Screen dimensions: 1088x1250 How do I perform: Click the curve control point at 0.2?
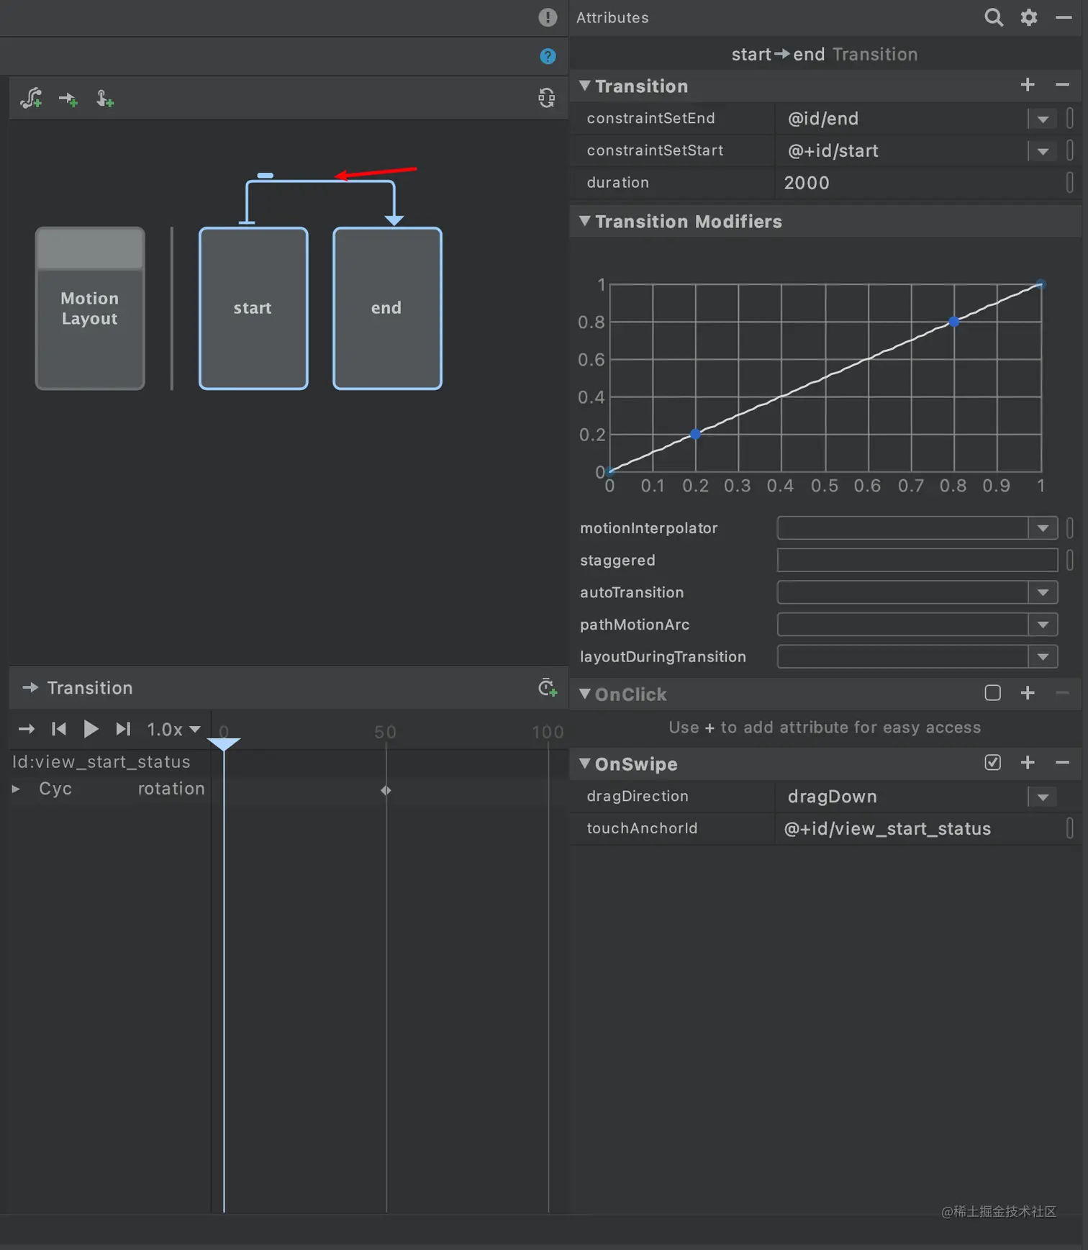click(695, 434)
